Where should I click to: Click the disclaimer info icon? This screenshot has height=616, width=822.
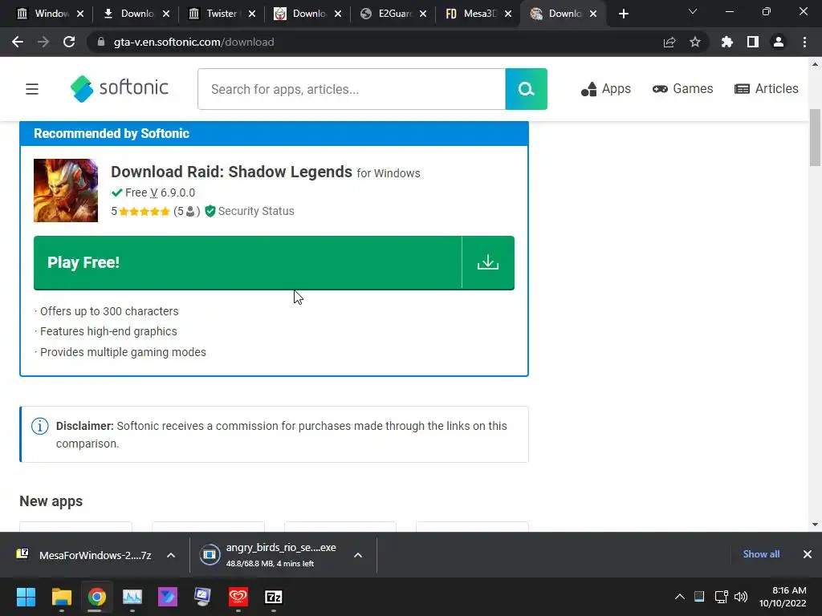[x=40, y=426]
